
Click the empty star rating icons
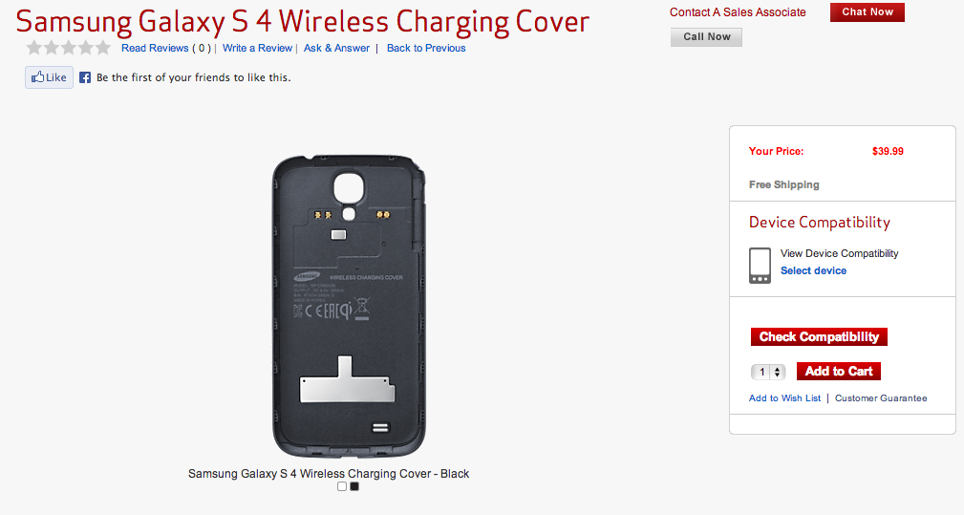(x=69, y=48)
